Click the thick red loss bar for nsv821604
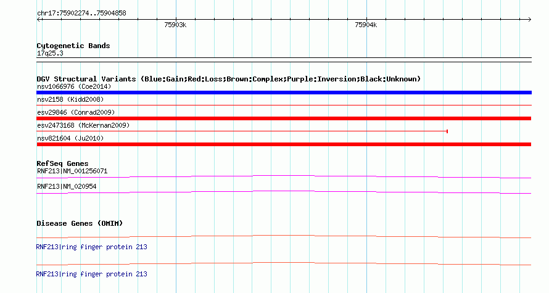 (284, 144)
